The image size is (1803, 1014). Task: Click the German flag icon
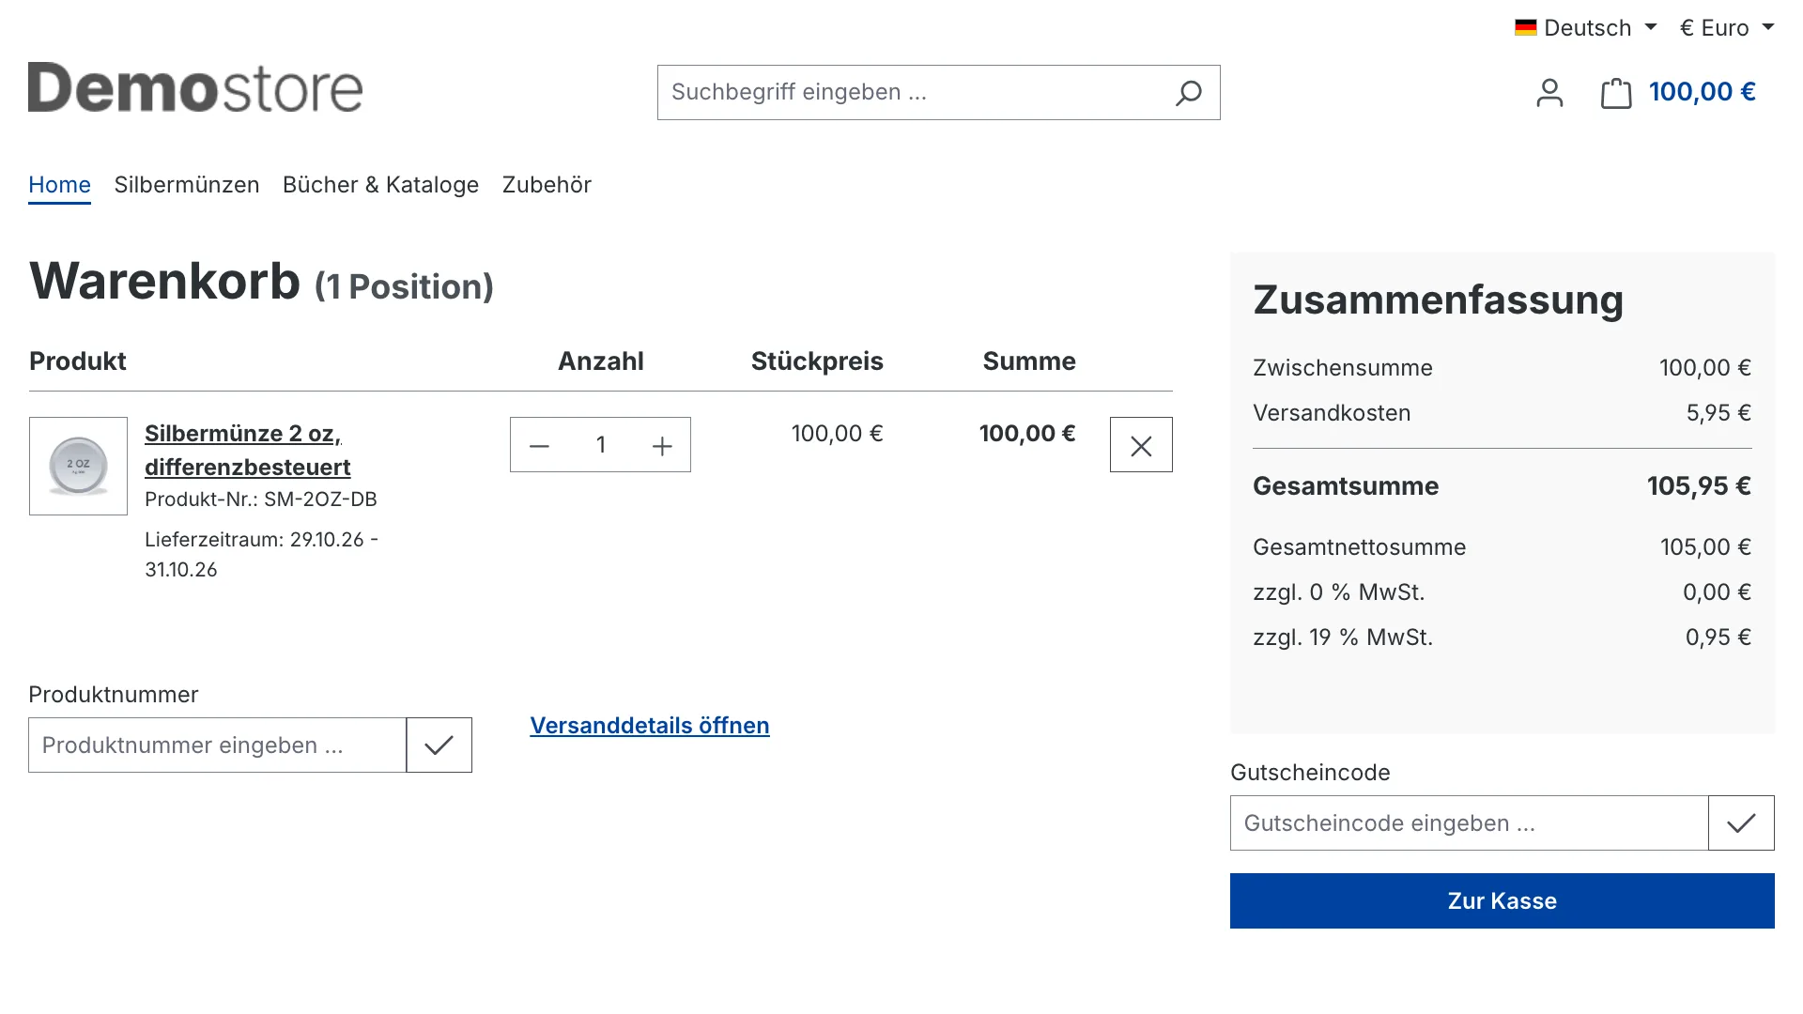coord(1526,28)
